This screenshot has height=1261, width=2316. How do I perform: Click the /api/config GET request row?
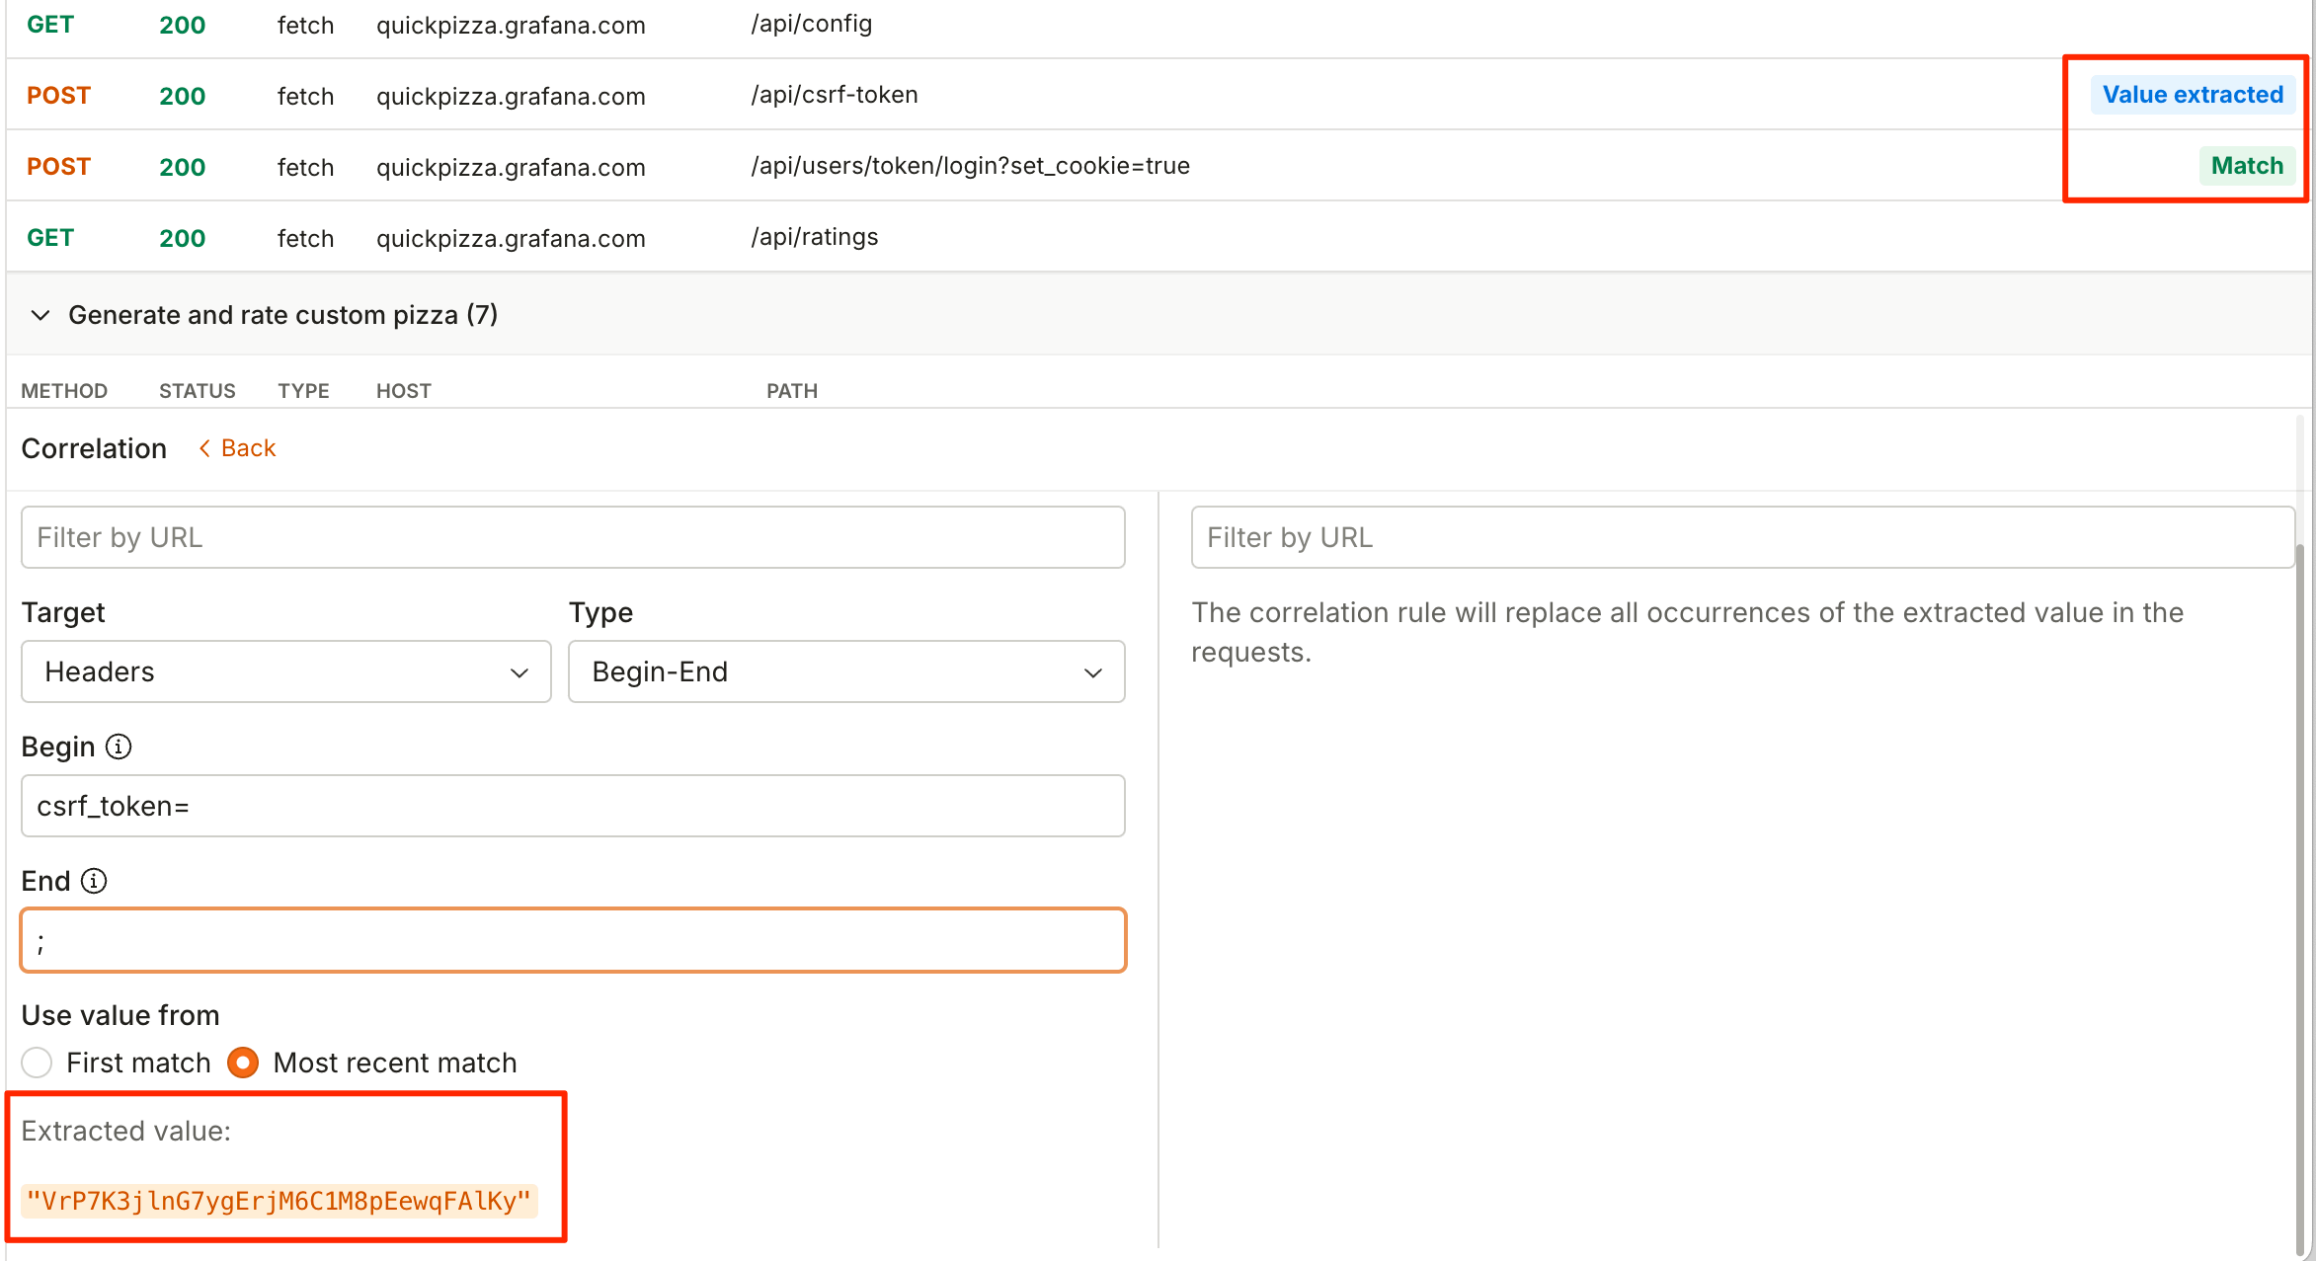pos(811,24)
